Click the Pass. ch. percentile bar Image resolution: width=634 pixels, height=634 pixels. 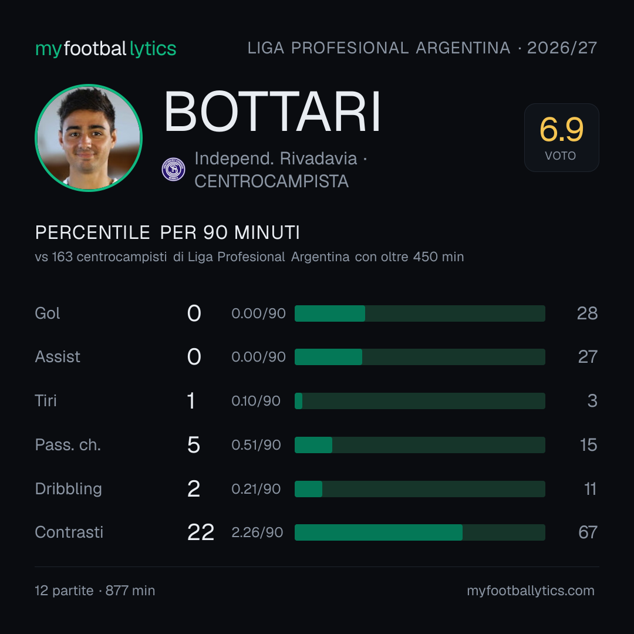pos(420,445)
